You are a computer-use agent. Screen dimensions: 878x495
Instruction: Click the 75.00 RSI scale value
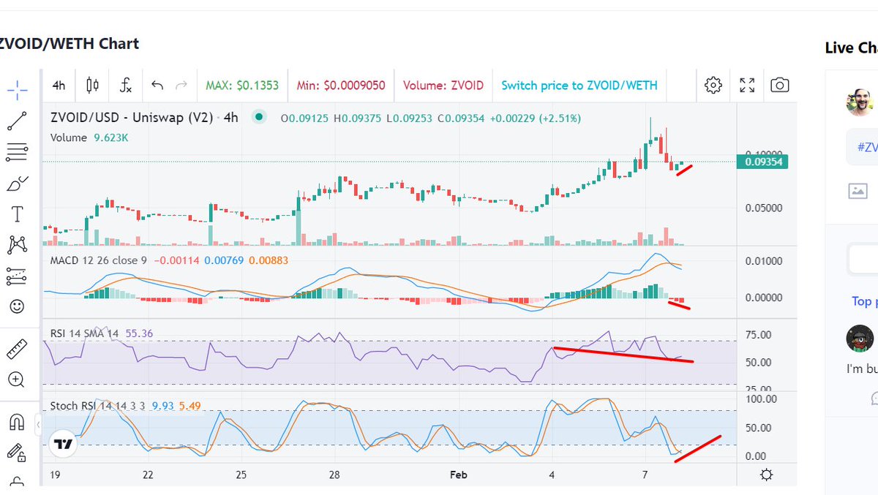coord(758,335)
